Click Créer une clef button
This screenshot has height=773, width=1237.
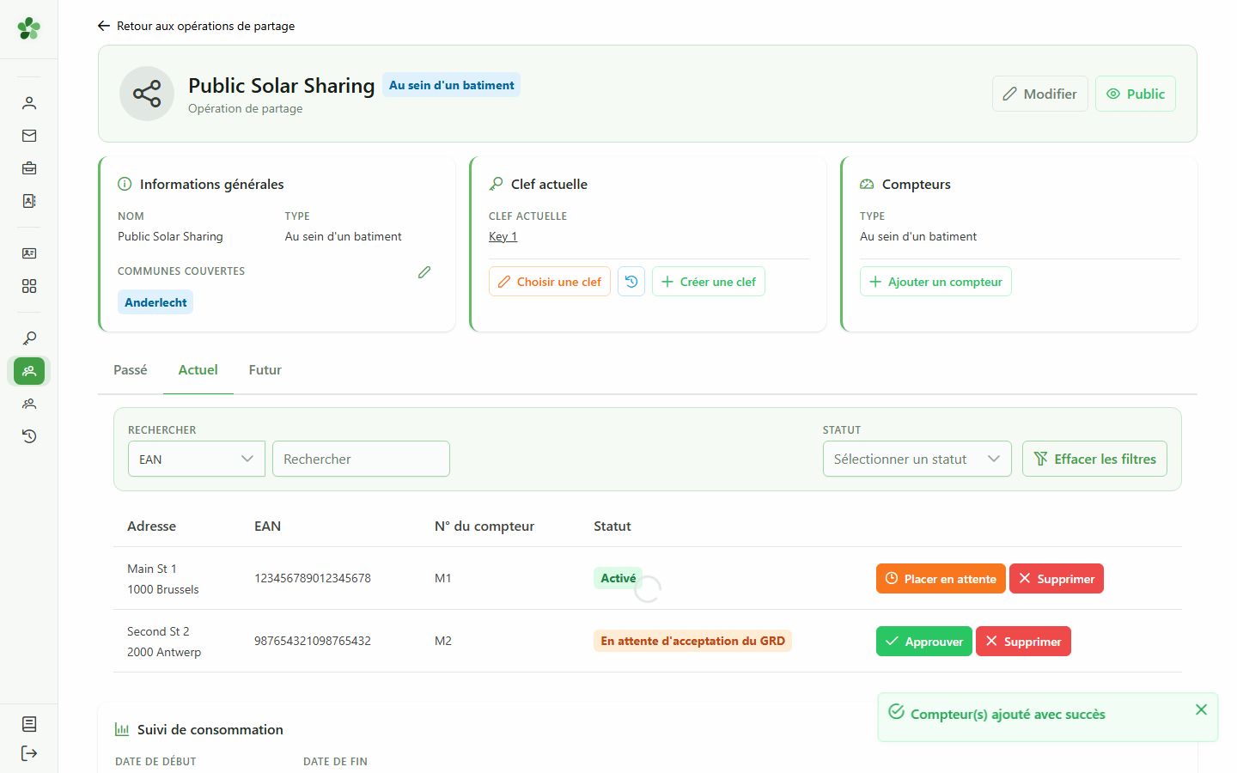click(x=709, y=282)
